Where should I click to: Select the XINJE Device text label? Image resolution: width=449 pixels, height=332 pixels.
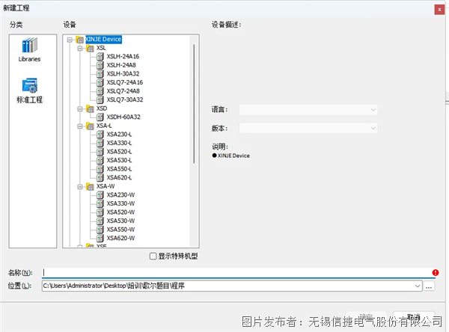[x=103, y=39]
